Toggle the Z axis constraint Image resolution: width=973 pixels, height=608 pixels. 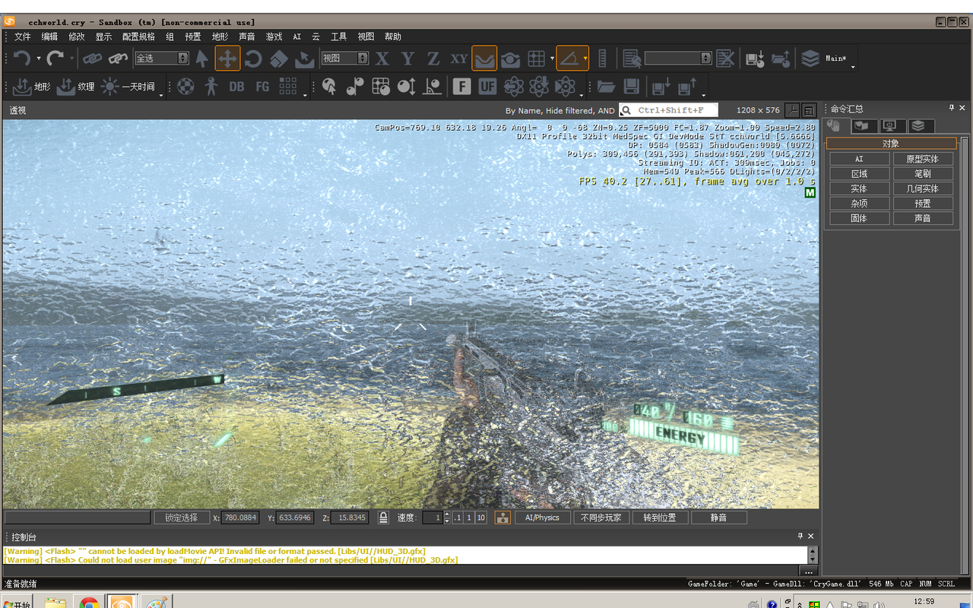point(433,58)
